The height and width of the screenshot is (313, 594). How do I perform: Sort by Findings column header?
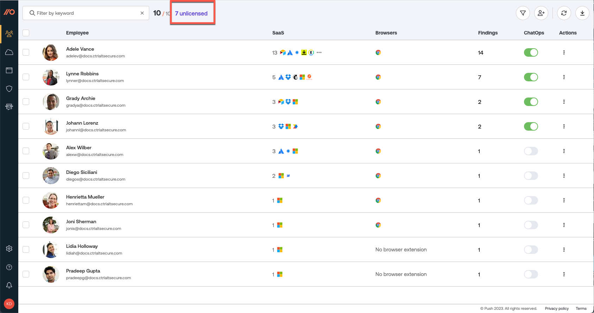pos(488,33)
